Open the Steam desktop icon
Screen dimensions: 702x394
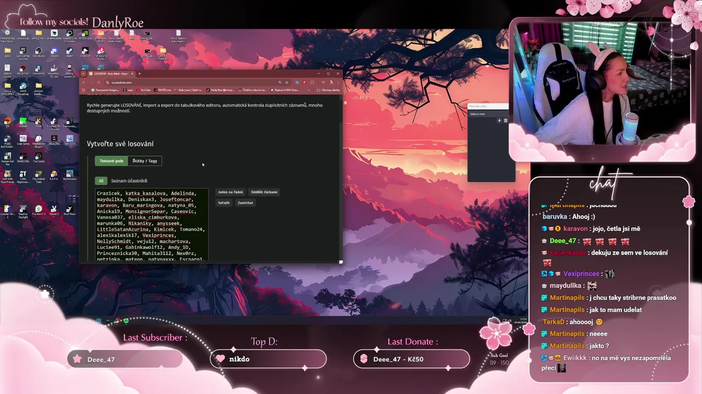point(70,53)
